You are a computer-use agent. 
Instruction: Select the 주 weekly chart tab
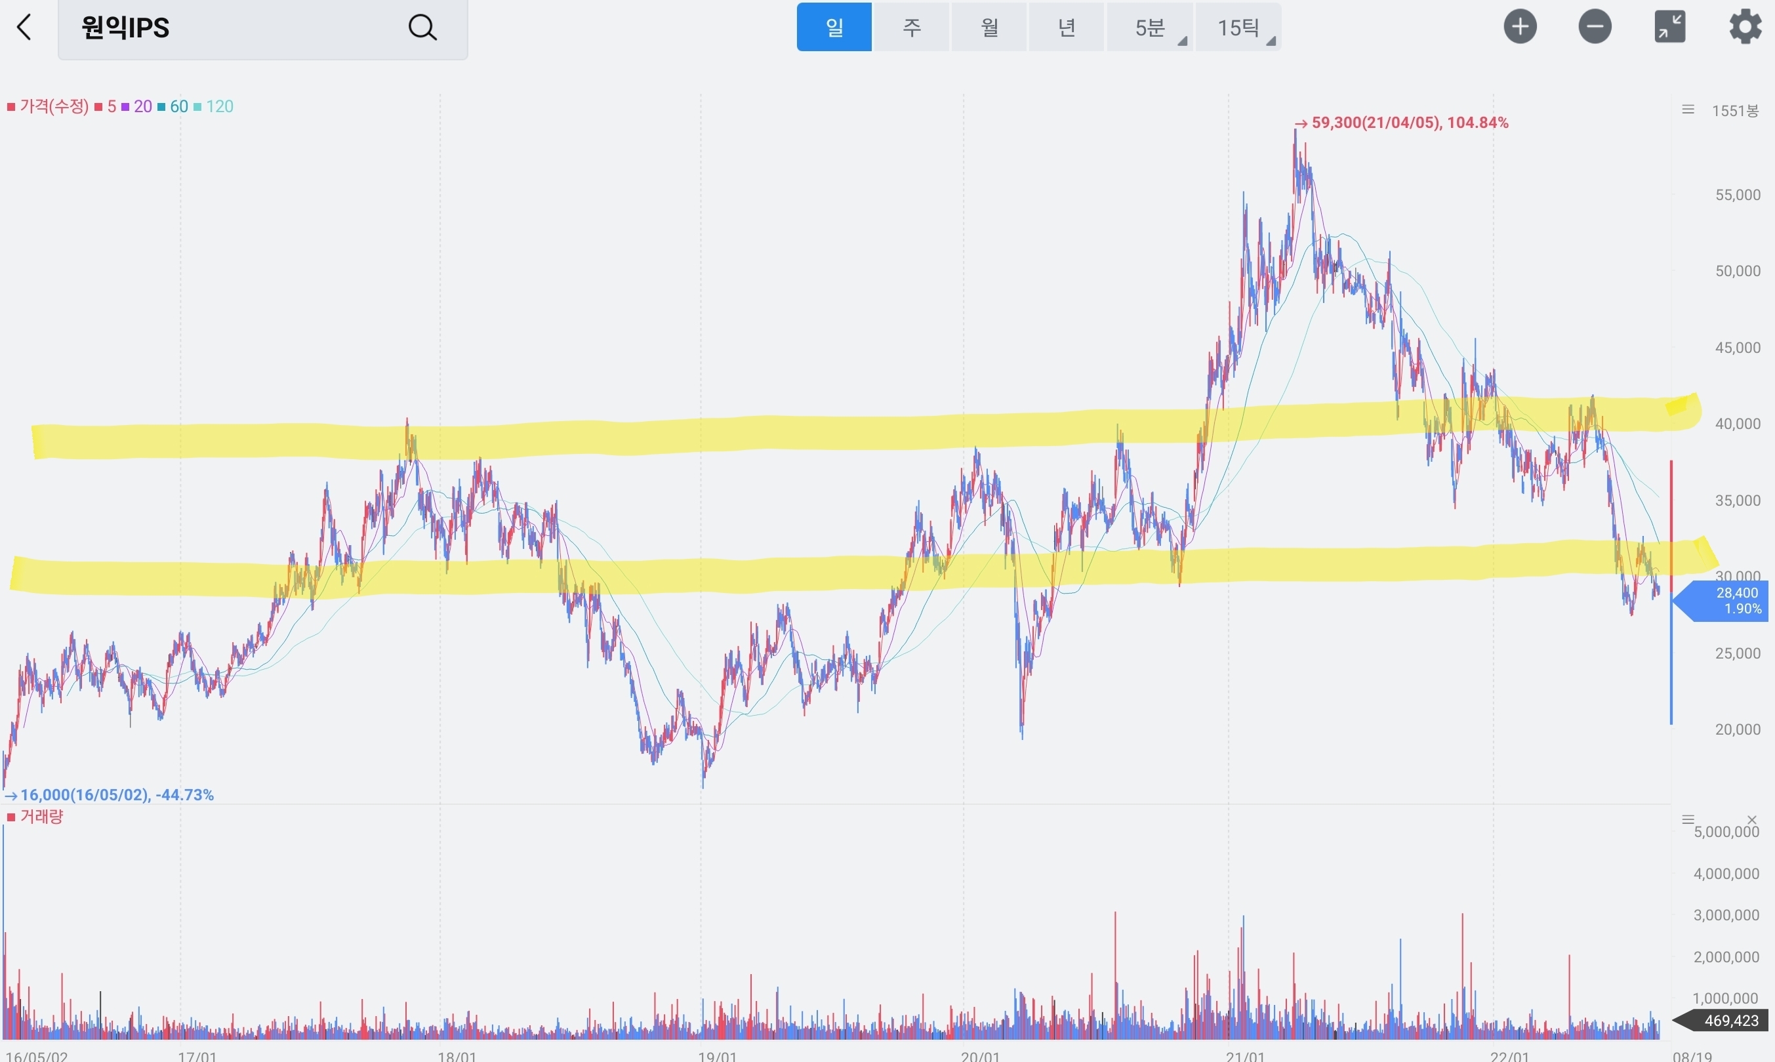point(912,28)
